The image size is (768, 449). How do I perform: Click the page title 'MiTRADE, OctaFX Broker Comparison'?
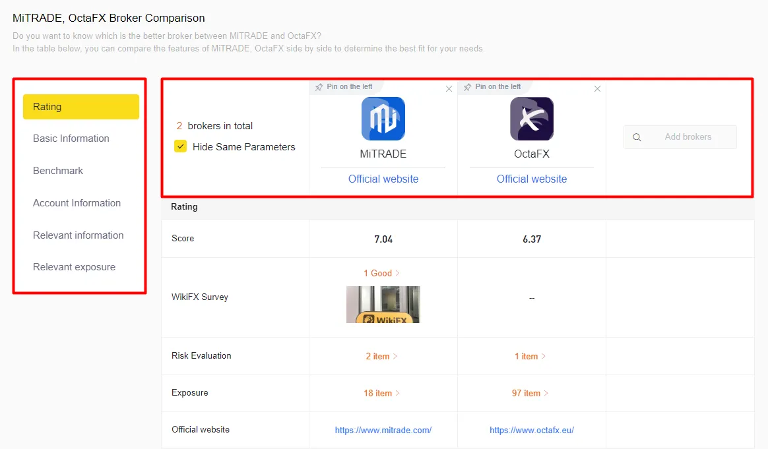[109, 18]
